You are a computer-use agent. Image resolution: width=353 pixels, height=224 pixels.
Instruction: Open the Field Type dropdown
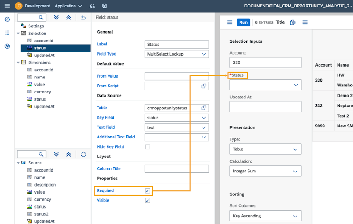[176, 54]
